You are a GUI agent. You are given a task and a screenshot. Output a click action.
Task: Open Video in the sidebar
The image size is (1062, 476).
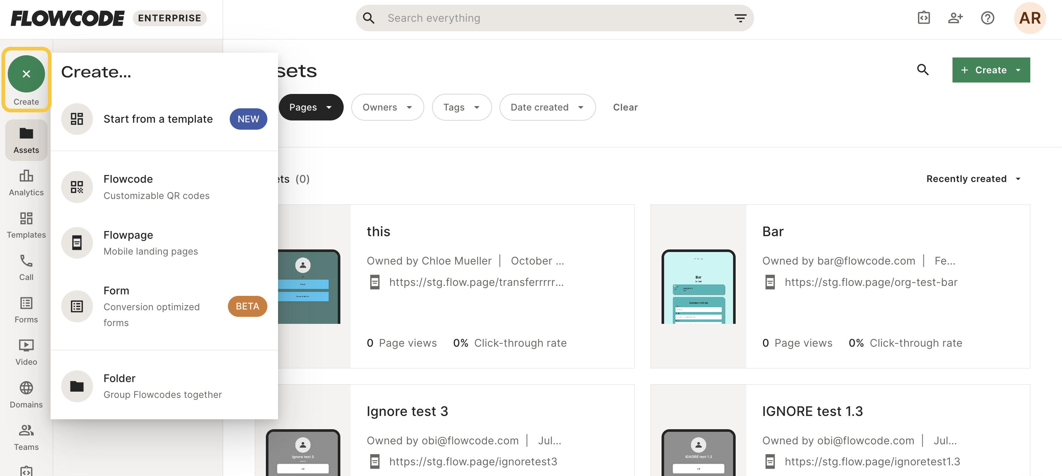tap(26, 352)
